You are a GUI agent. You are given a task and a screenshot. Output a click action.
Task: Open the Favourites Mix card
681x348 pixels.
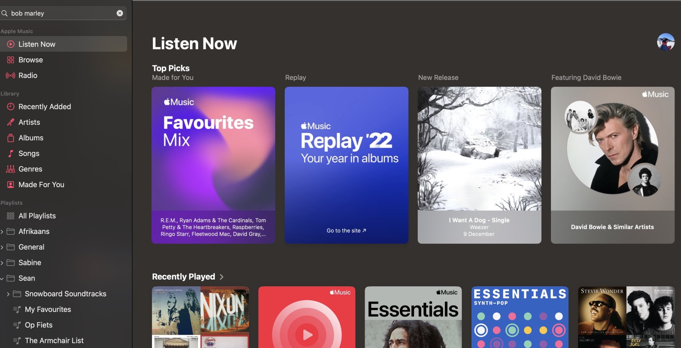tap(213, 165)
